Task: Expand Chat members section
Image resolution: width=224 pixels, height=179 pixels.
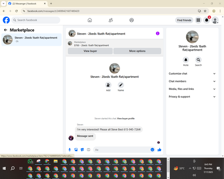Action: point(192,81)
